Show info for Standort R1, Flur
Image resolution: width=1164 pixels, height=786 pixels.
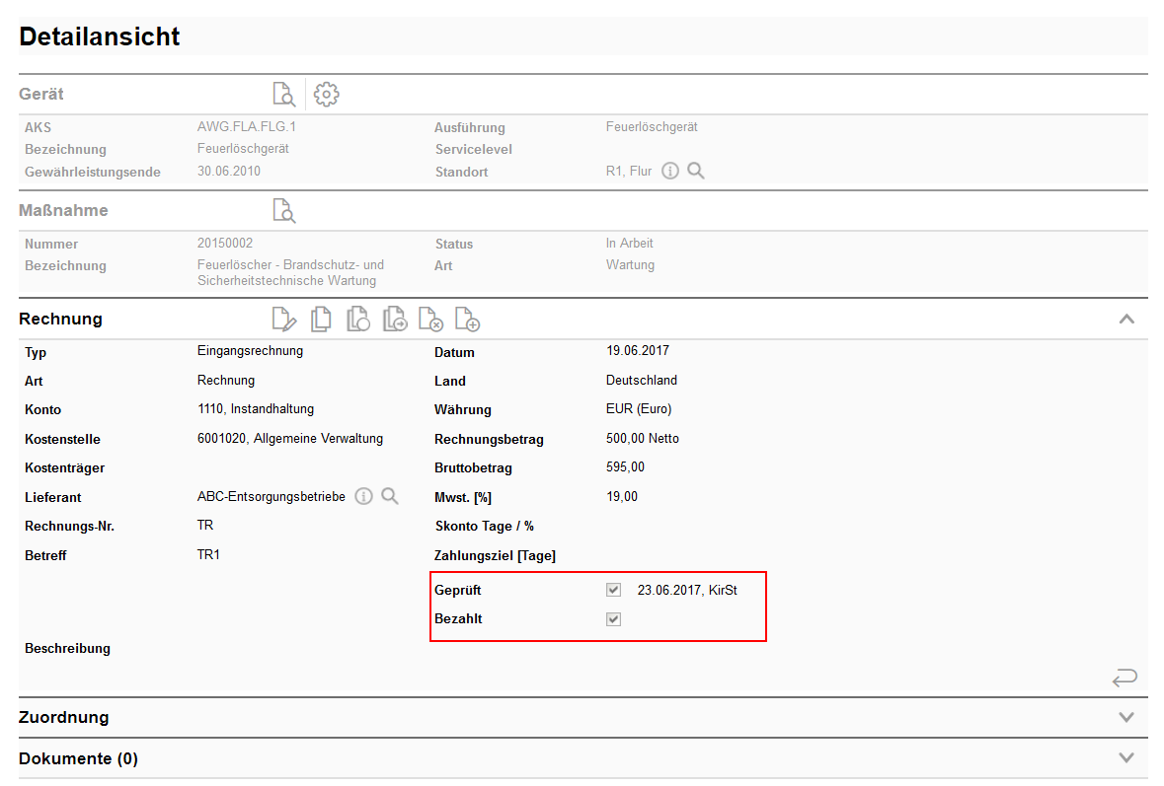[669, 172]
